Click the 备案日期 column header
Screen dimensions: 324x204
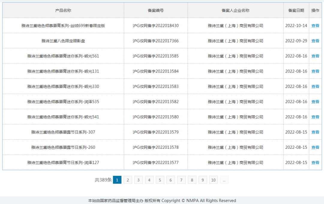click(x=296, y=10)
